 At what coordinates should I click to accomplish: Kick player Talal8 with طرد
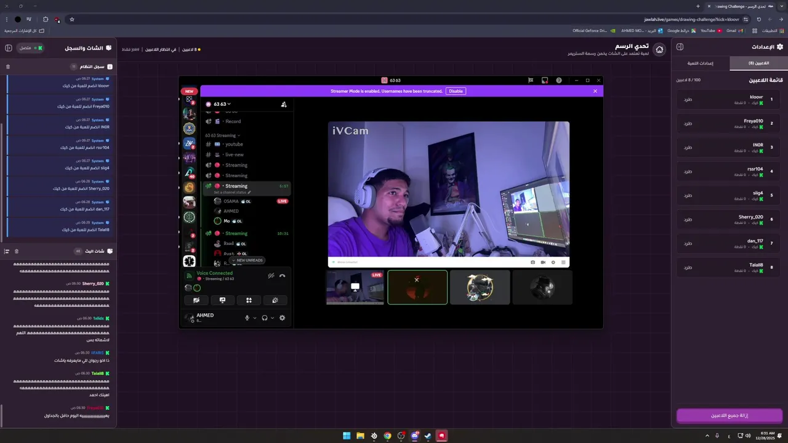click(688, 268)
